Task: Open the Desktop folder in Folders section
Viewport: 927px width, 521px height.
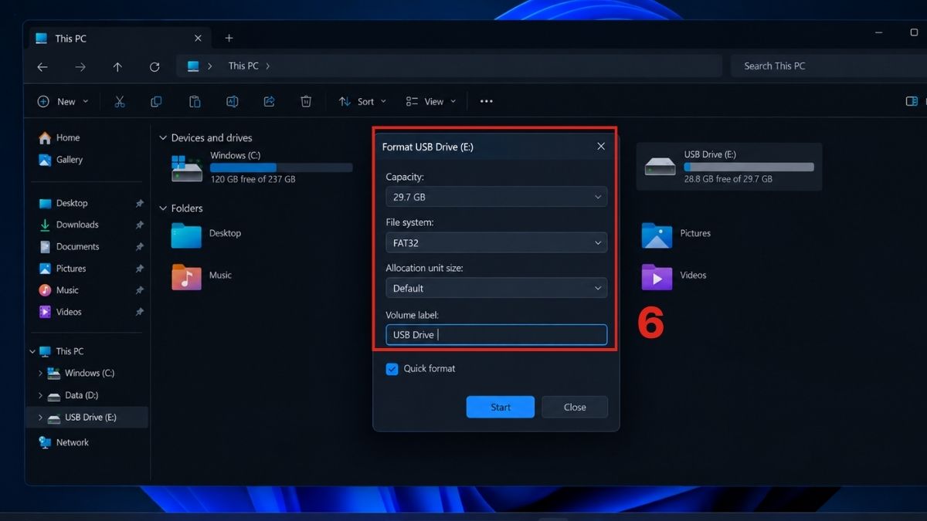Action: tap(207, 234)
